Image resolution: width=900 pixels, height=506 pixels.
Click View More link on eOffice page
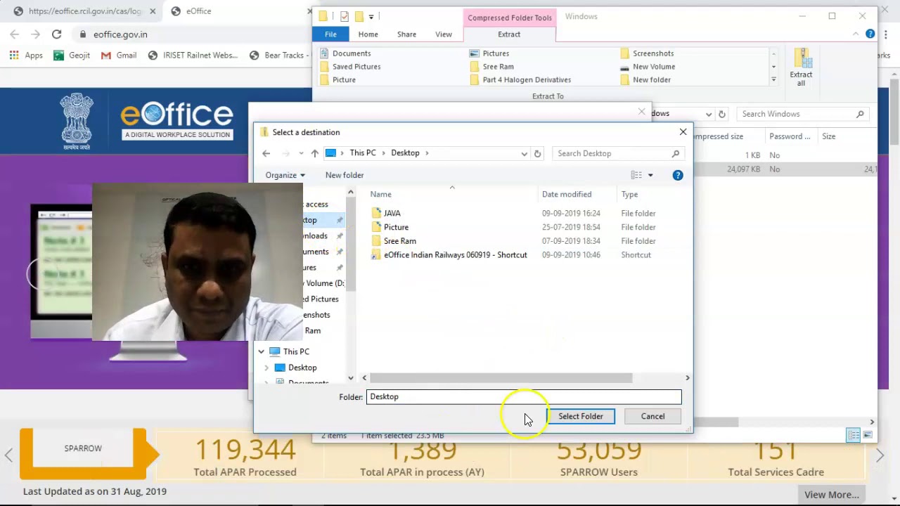coord(832,495)
